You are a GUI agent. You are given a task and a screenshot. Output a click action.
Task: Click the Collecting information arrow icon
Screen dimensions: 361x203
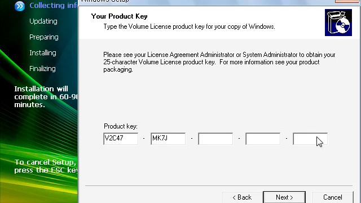pos(20,6)
